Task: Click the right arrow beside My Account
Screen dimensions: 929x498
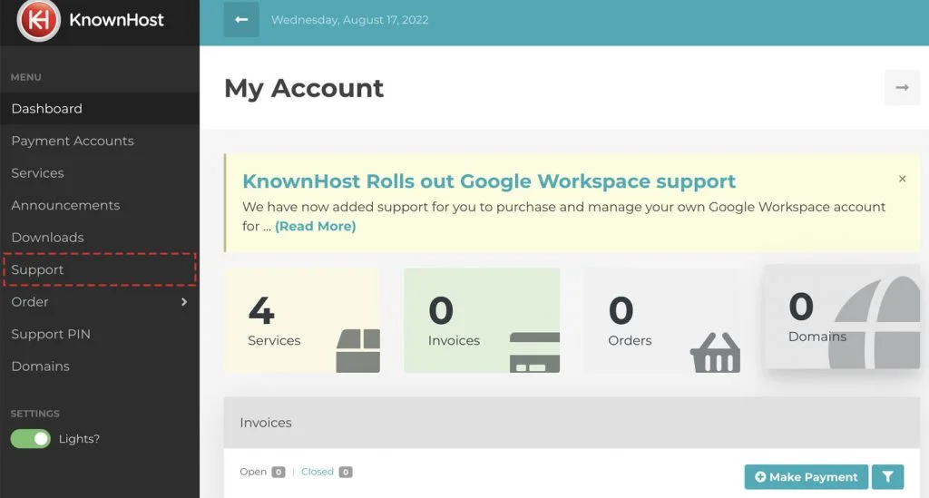Action: click(902, 88)
